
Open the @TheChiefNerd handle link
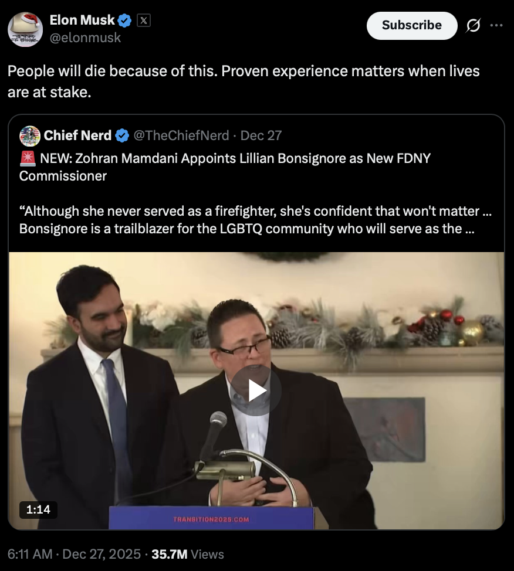[181, 135]
